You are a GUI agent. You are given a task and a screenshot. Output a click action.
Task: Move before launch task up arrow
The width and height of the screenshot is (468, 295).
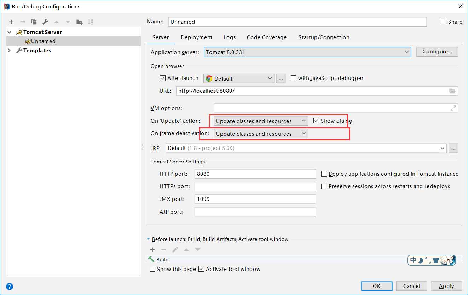186,250
